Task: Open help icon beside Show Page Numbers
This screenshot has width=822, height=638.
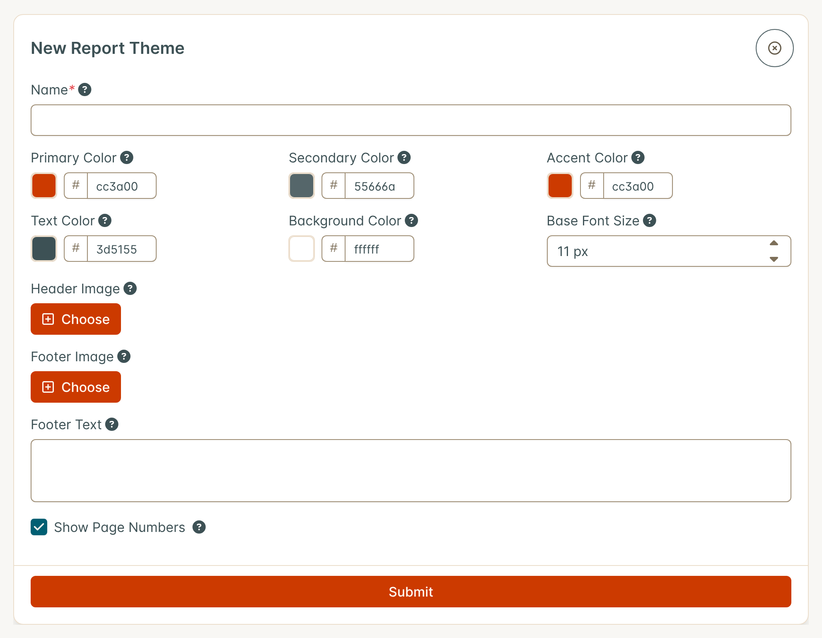Action: pyautogui.click(x=199, y=527)
